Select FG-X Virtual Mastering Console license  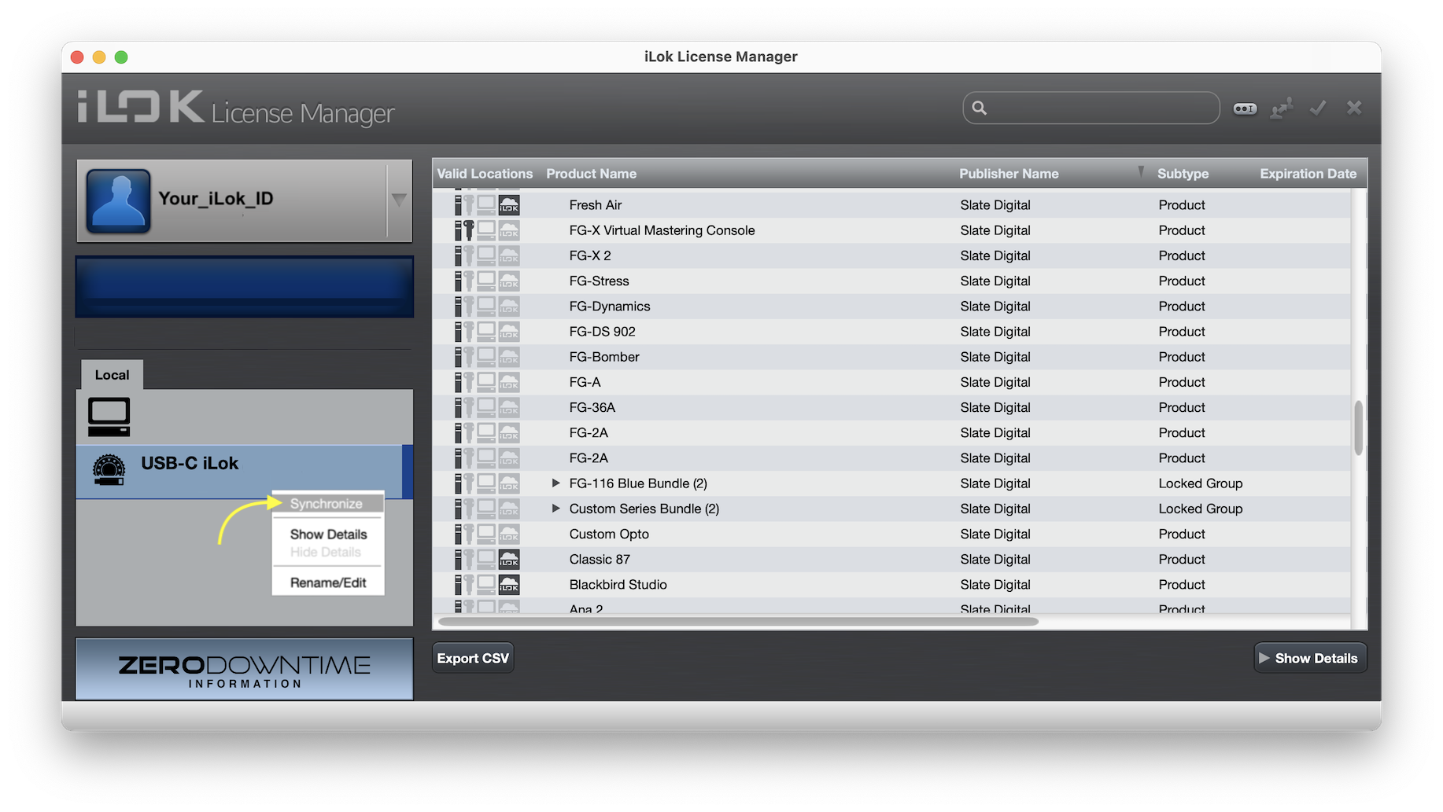tap(891, 230)
